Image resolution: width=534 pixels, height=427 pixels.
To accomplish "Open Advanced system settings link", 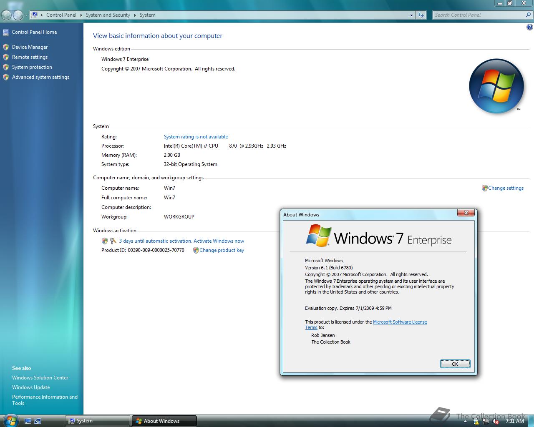I will click(40, 77).
